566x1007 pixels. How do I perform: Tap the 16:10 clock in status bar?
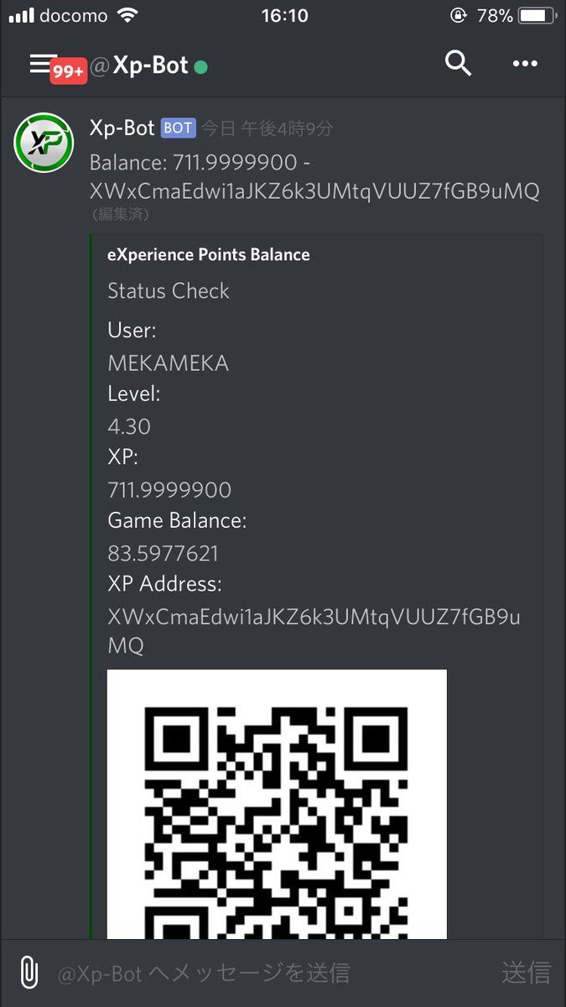point(284,15)
